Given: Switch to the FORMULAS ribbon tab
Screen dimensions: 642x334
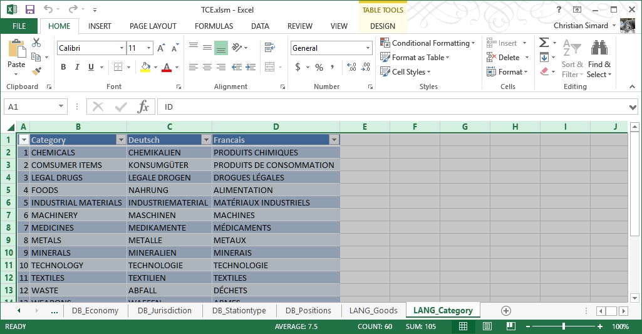Looking at the screenshot, I should 214,26.
